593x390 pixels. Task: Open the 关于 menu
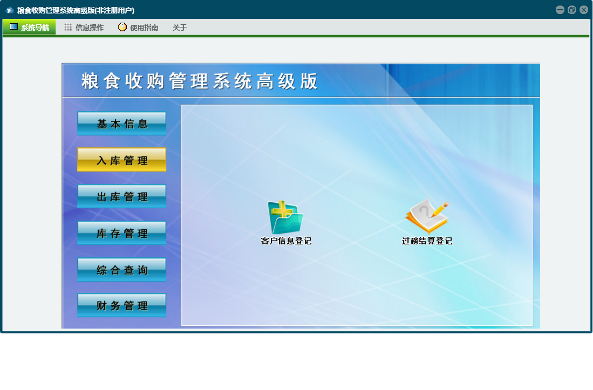[180, 27]
